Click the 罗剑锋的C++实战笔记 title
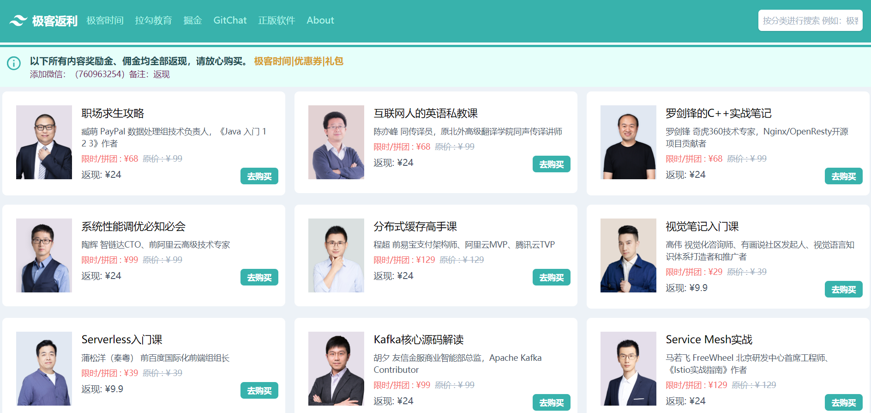The height and width of the screenshot is (413, 871). click(718, 113)
